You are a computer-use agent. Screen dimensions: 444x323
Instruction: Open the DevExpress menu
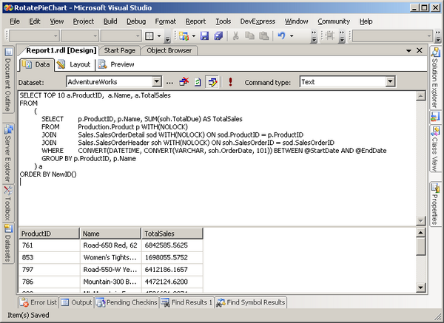coord(258,21)
